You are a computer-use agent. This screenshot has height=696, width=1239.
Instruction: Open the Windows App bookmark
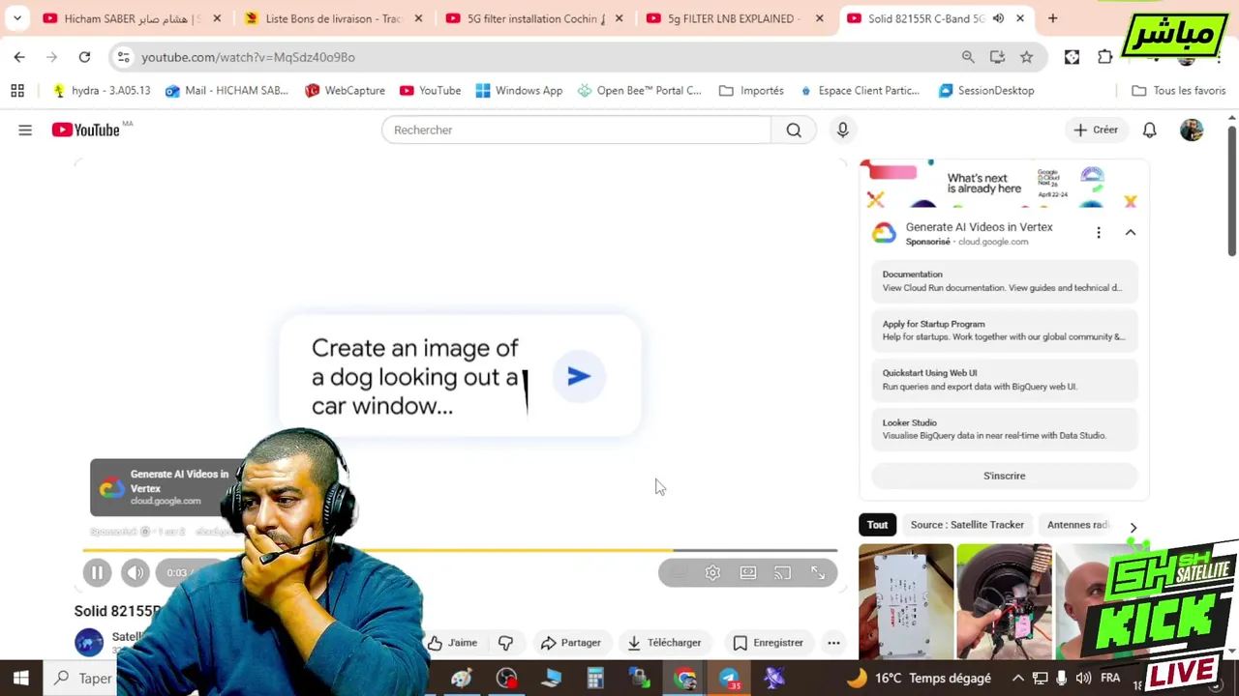[x=519, y=90]
